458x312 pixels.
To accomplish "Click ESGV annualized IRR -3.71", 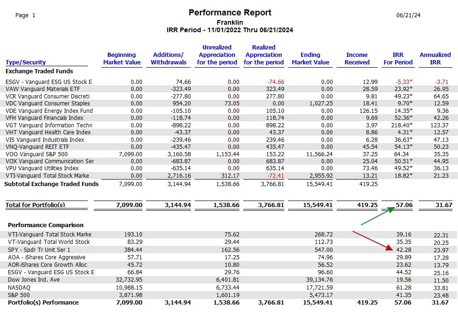I will 442,82.
